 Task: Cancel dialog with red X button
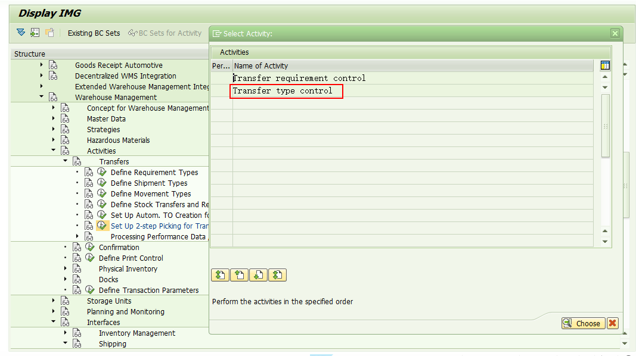(613, 323)
